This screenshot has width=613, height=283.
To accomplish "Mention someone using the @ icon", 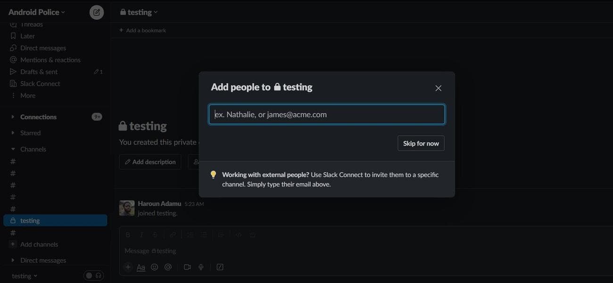I will (x=168, y=267).
